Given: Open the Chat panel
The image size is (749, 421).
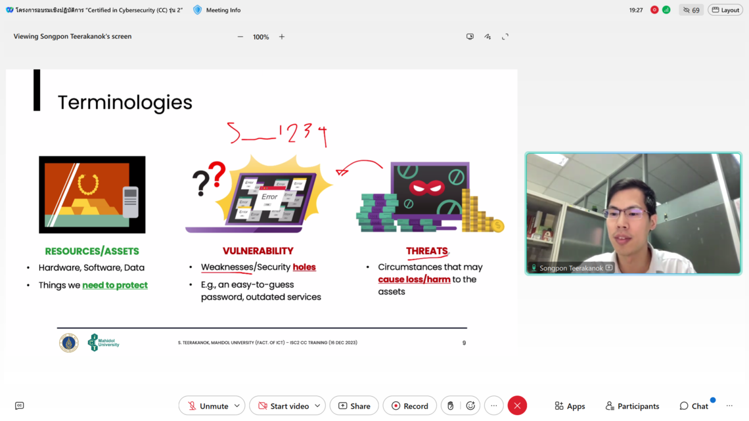Looking at the screenshot, I should pos(694,406).
